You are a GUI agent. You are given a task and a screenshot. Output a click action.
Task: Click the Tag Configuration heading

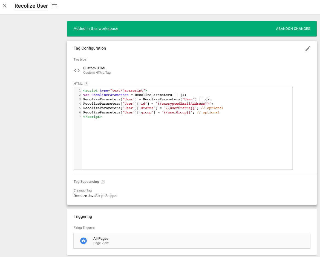[x=90, y=48]
